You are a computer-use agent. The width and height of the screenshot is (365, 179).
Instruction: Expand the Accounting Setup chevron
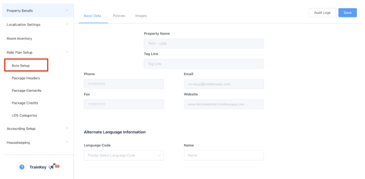pyautogui.click(x=67, y=128)
